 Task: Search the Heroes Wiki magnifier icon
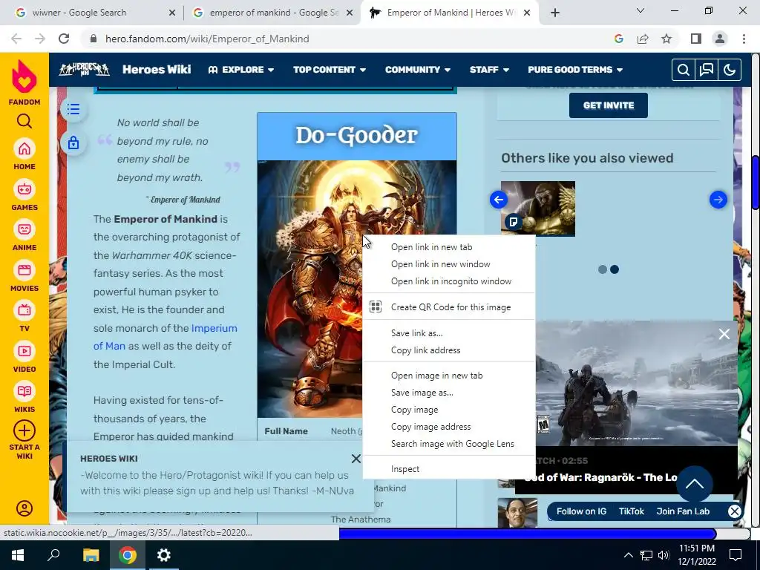click(684, 70)
